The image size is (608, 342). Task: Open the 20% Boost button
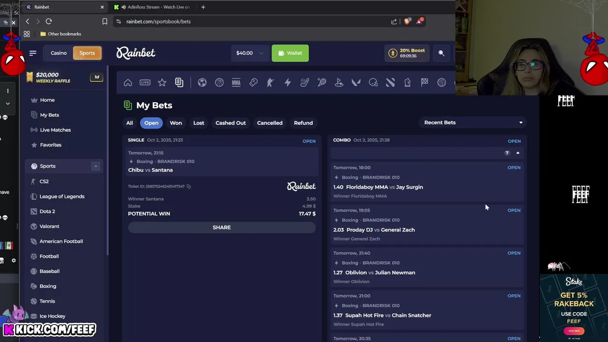point(407,53)
